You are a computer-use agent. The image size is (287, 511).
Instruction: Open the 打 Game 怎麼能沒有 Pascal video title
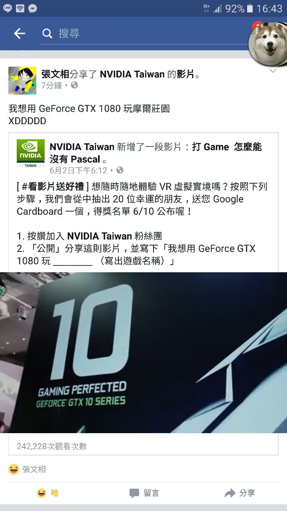tap(156, 153)
